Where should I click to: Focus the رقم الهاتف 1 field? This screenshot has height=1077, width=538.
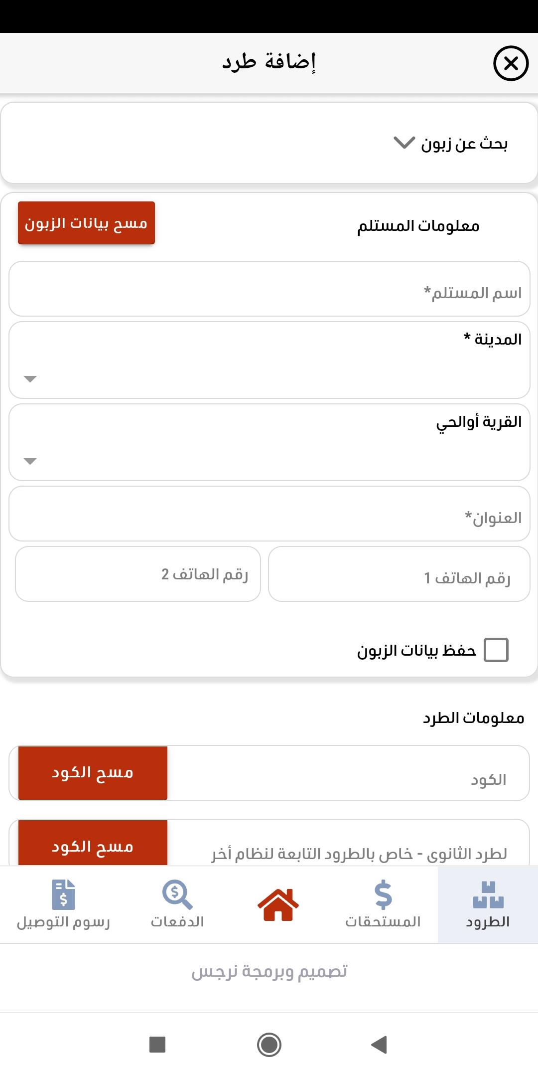tap(399, 574)
